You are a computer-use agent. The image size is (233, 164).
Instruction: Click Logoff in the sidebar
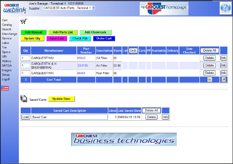[6, 79]
